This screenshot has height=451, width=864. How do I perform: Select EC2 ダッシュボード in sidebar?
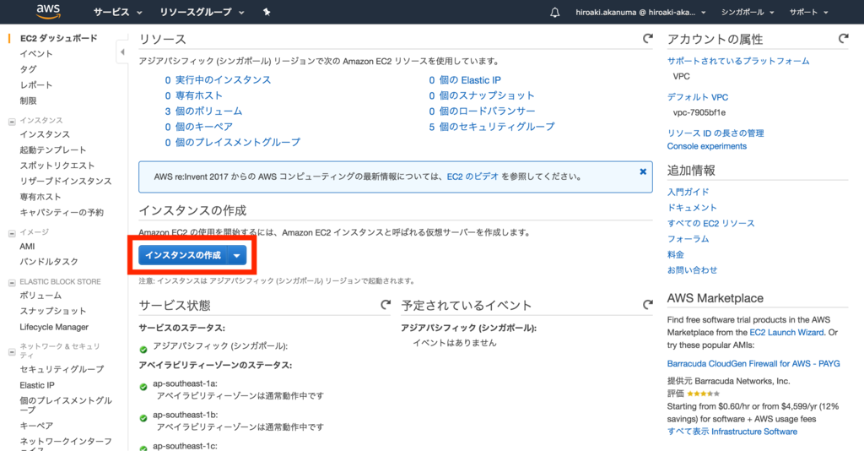(58, 38)
